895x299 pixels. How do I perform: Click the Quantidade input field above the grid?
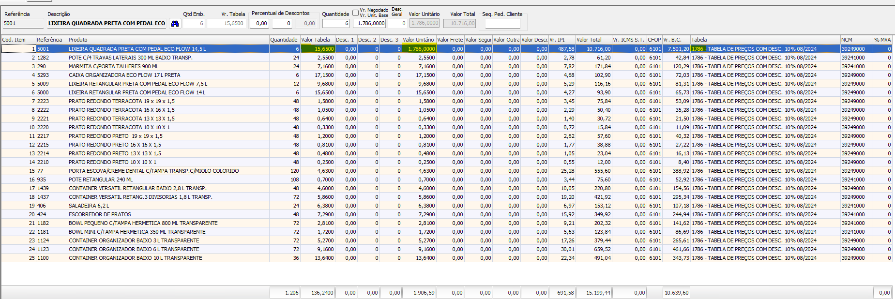click(335, 23)
